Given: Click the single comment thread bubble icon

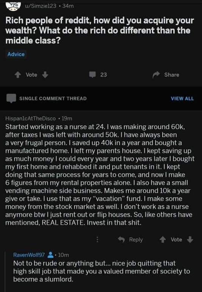Looking at the screenshot, I should click(11, 98).
